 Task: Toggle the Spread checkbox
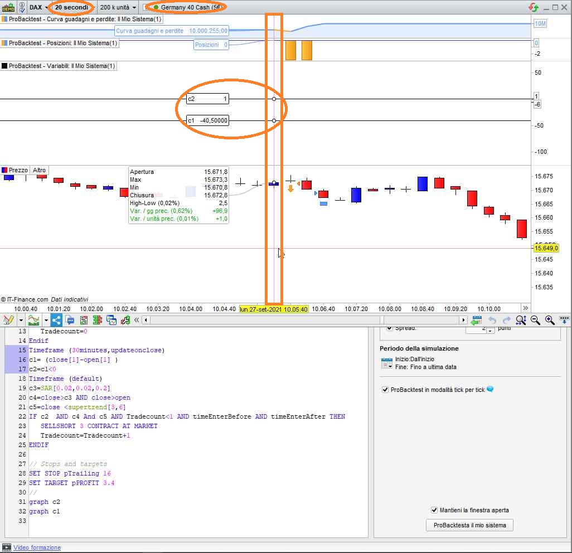[x=390, y=328]
